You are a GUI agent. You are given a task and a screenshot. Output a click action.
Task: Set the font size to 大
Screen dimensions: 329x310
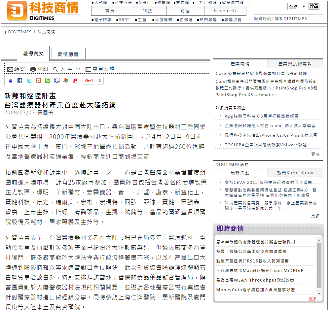pyautogui.click(x=62, y=69)
